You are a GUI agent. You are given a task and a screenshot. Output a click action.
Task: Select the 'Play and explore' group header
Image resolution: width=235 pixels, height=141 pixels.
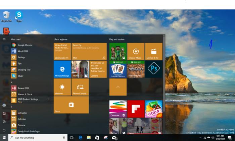117,39
